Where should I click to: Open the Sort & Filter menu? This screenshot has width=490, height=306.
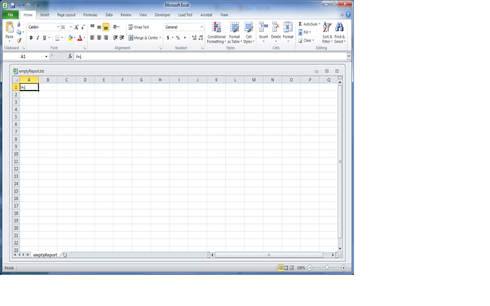pyautogui.click(x=327, y=32)
